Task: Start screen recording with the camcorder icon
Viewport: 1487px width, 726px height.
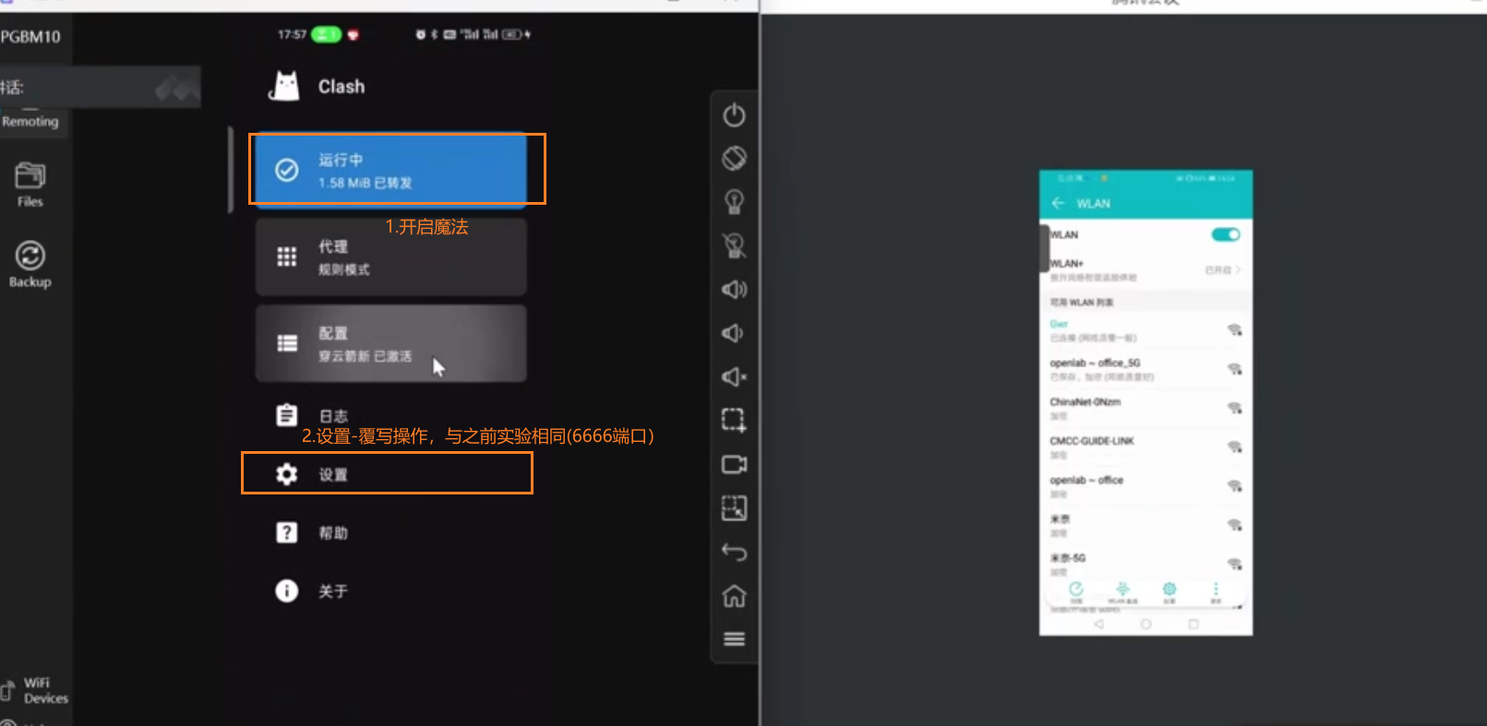Action: coord(734,464)
